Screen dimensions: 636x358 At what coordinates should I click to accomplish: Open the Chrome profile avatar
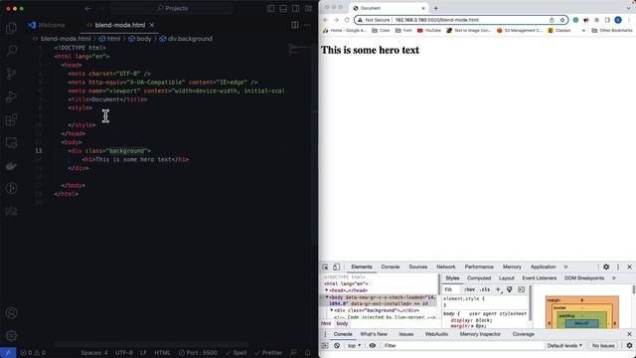click(x=618, y=20)
